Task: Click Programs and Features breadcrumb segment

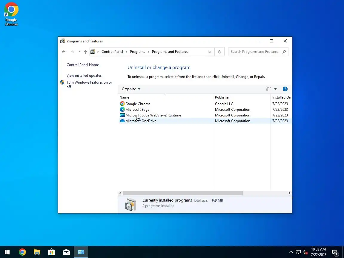Action: pyautogui.click(x=170, y=52)
